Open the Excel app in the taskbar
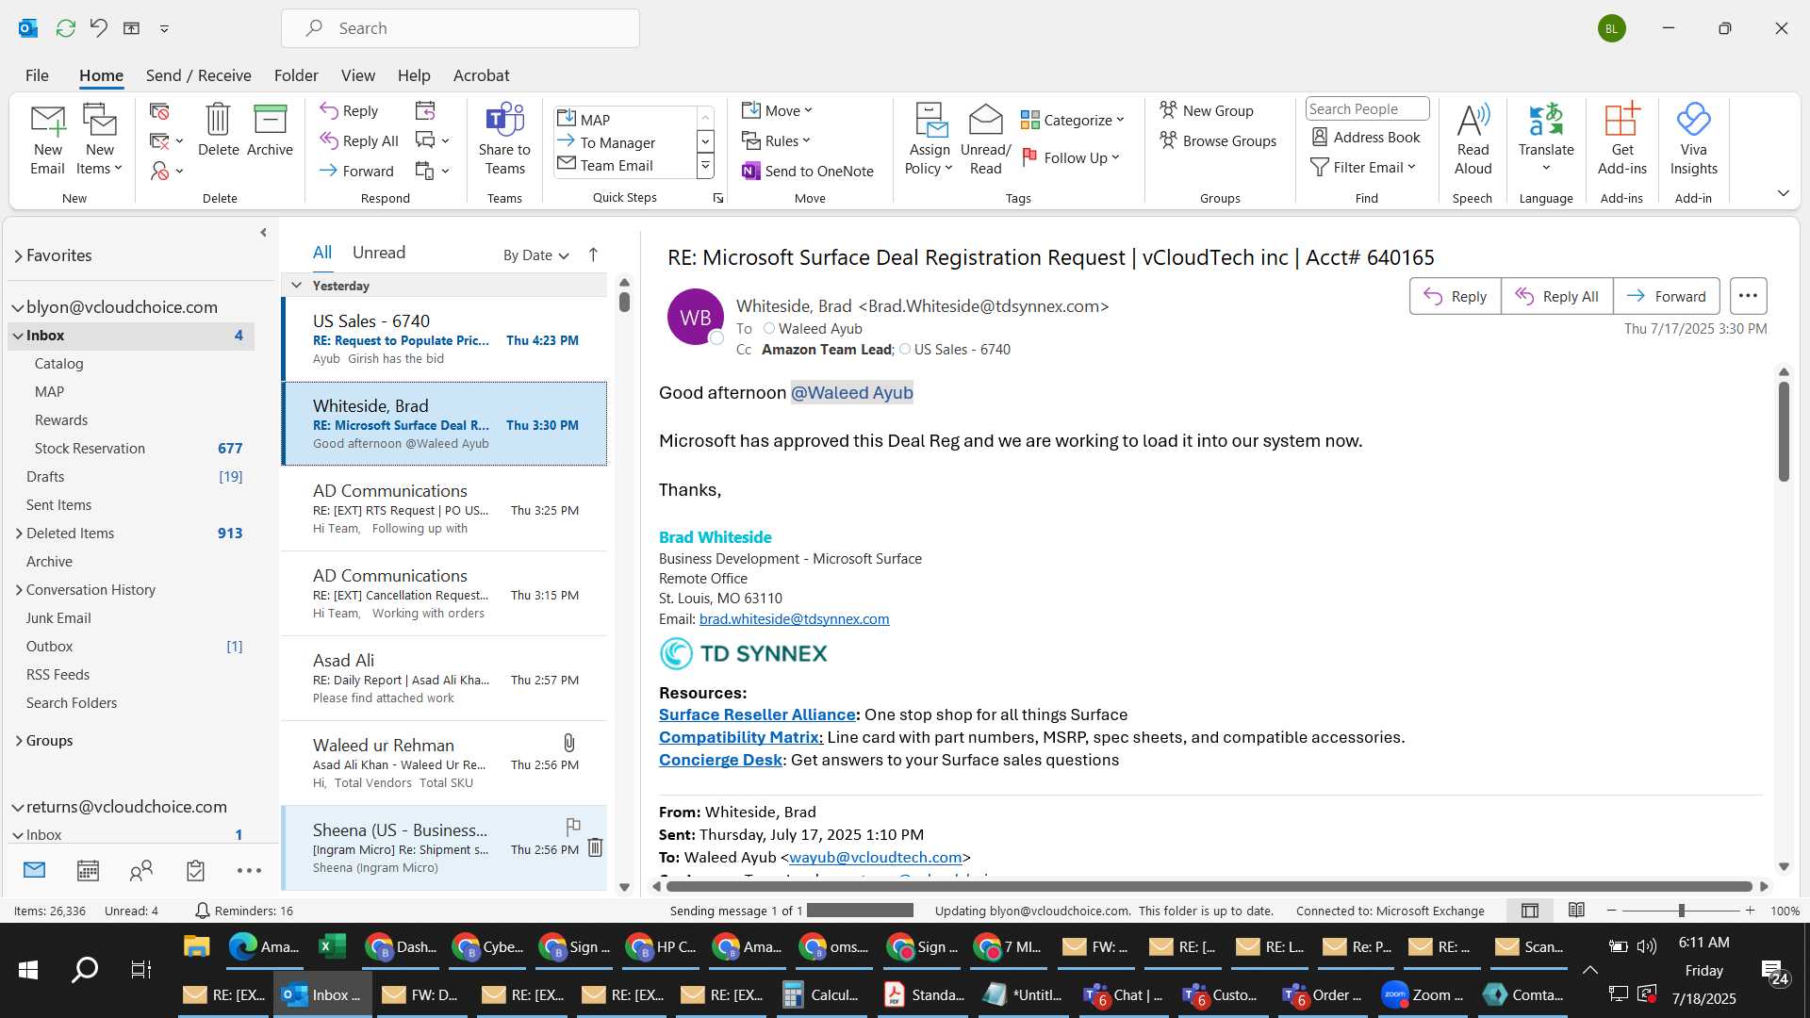This screenshot has height=1018, width=1810. click(x=332, y=946)
